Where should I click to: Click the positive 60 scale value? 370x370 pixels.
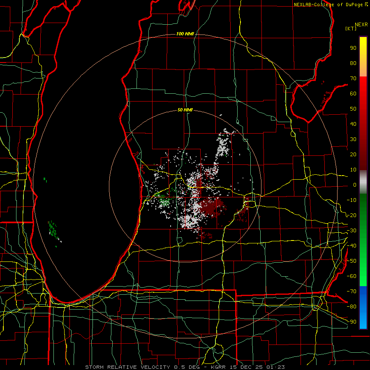(x=353, y=94)
